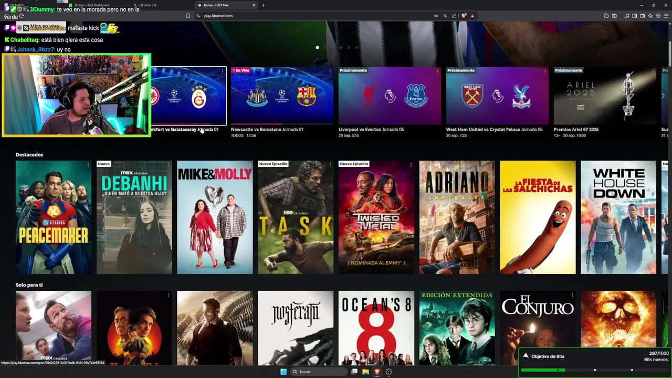Image resolution: width=672 pixels, height=378 pixels.
Task: Click the Bits goal progress bar
Action: tap(595, 370)
